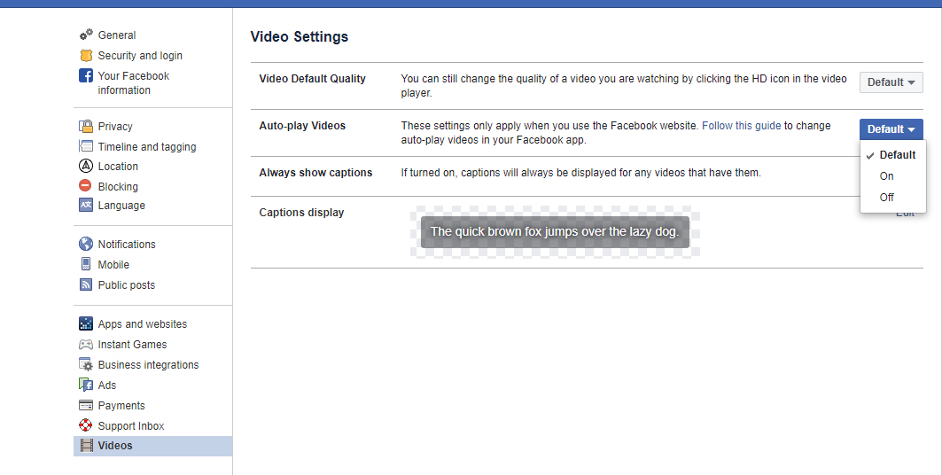Open Instant Games settings
The height and width of the screenshot is (475, 942).
[132, 345]
